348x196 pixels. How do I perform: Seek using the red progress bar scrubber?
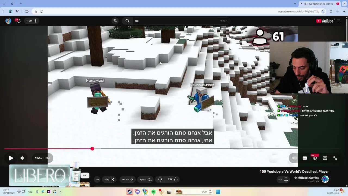(x=92, y=149)
